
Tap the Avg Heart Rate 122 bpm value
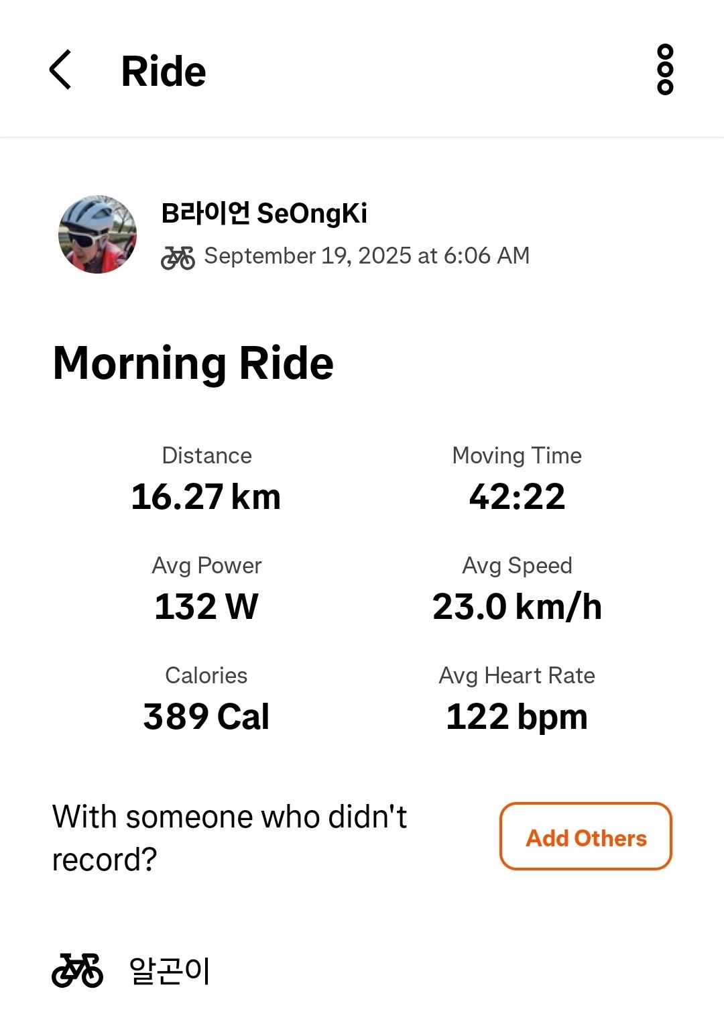click(517, 717)
